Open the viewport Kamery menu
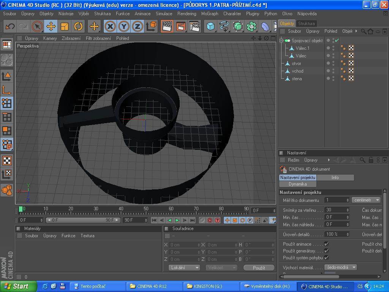Screen dimensions: 389x292 [50, 38]
